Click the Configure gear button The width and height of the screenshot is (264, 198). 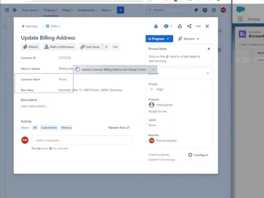pos(198,155)
